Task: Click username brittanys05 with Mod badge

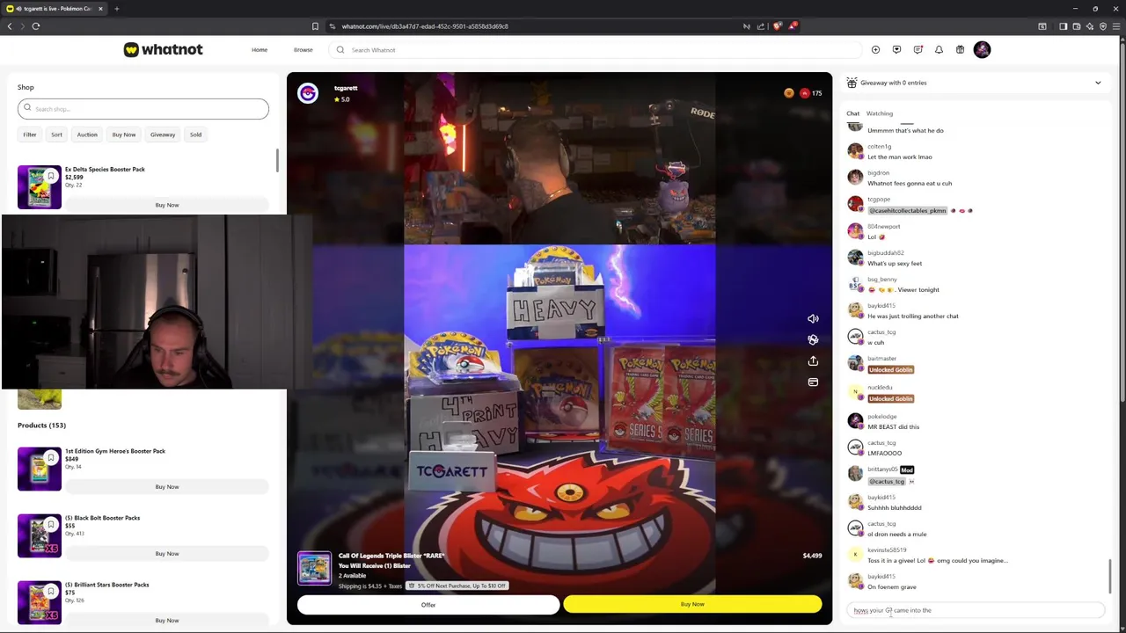Action: click(x=882, y=470)
